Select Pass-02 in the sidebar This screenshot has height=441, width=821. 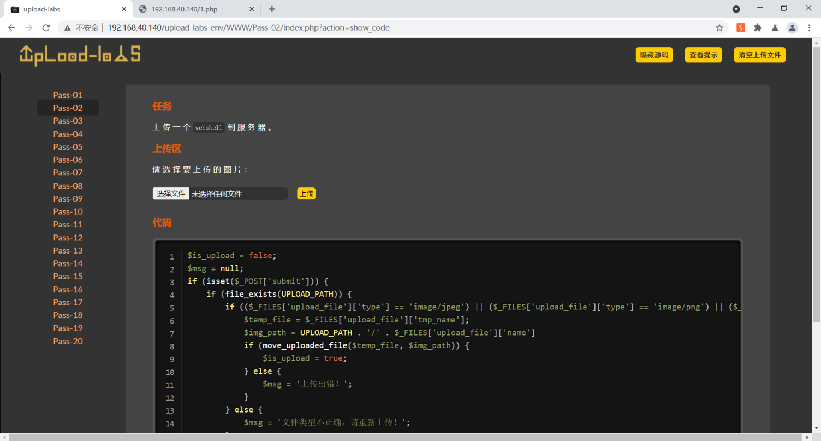[x=68, y=108]
